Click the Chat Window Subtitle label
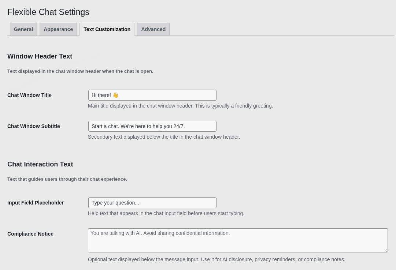 (33, 126)
